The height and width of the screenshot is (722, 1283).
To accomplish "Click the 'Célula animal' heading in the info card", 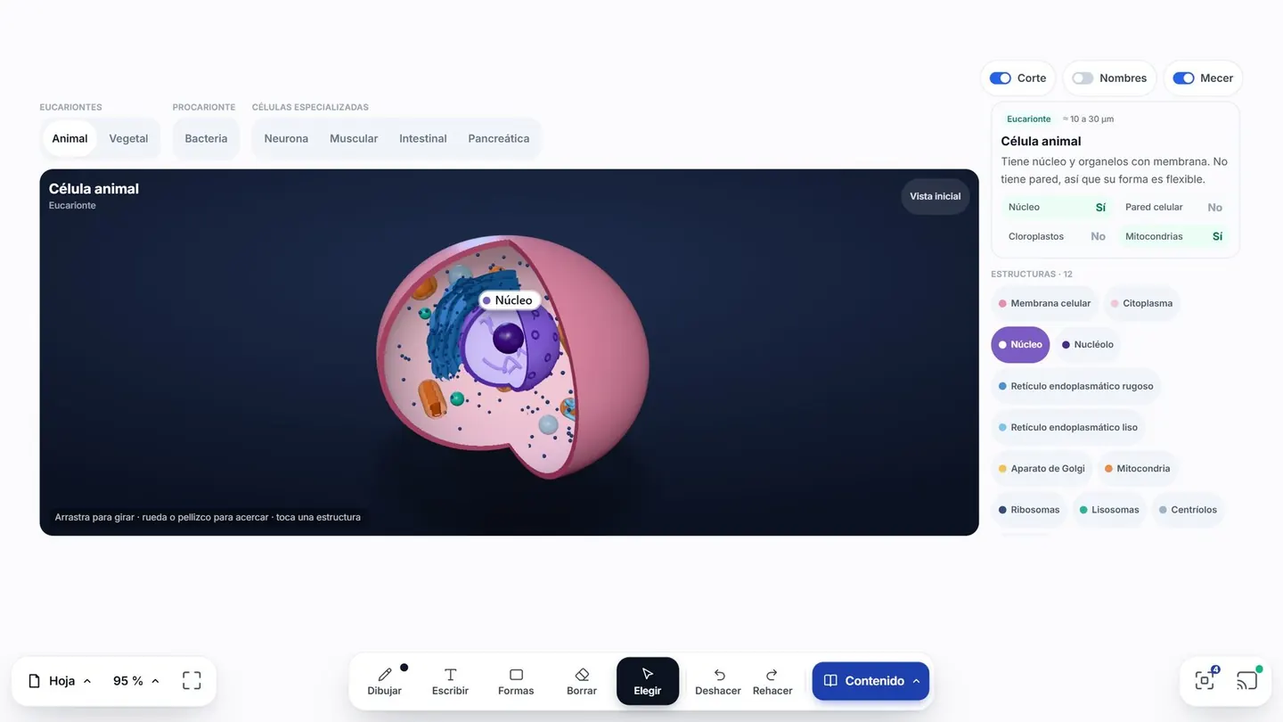I will (1041, 141).
